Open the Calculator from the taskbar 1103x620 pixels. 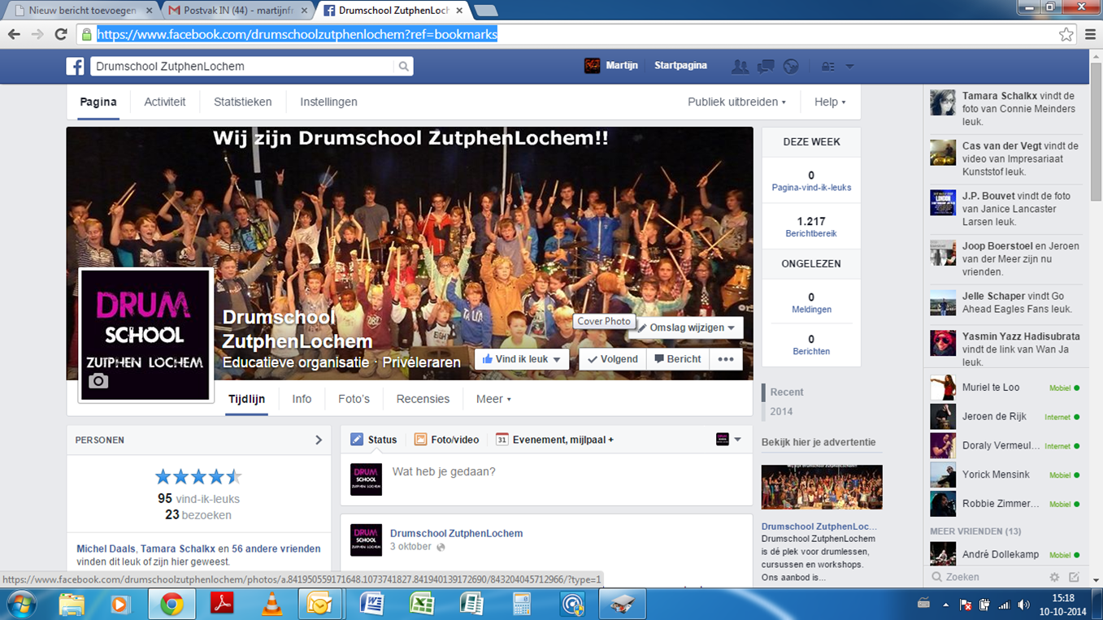click(x=522, y=604)
